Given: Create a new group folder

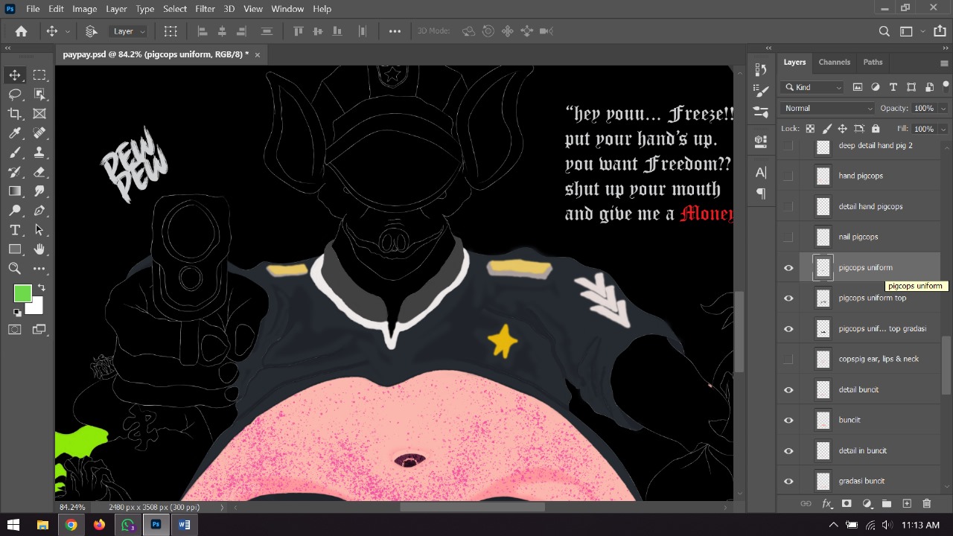Looking at the screenshot, I should [887, 504].
